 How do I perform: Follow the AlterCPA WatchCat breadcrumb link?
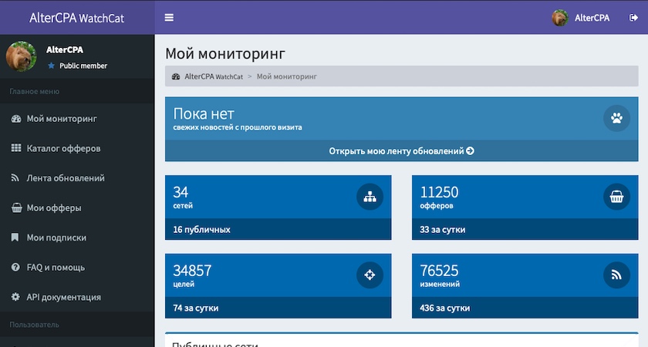213,76
